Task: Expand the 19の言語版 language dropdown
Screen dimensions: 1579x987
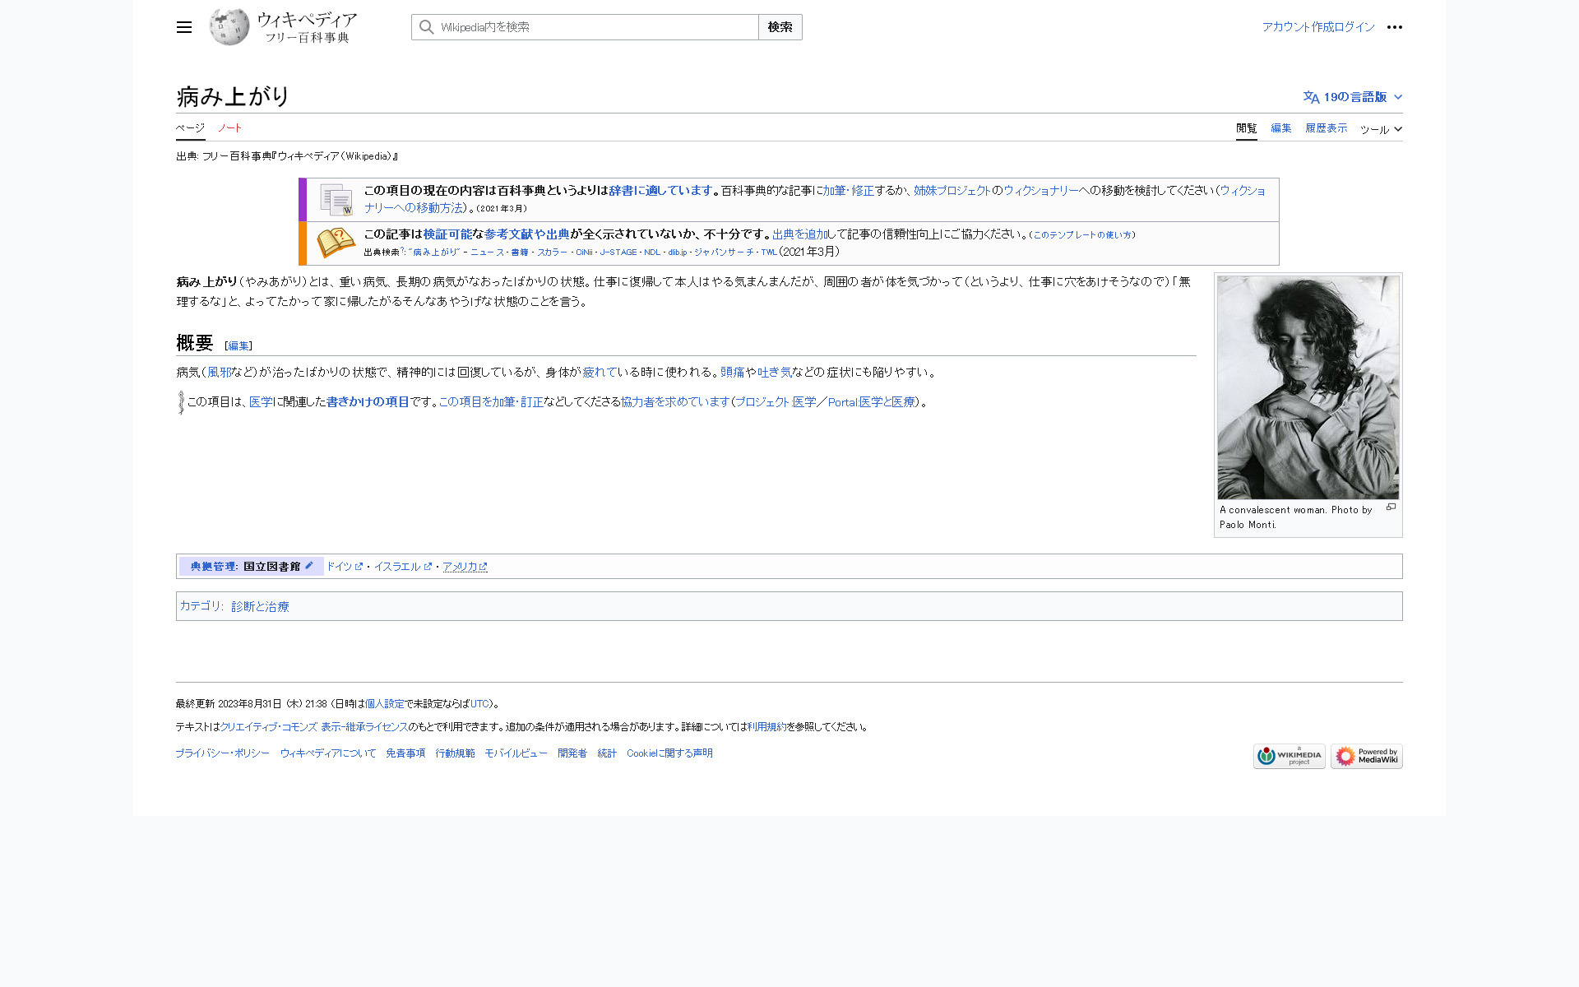Action: click(1353, 97)
